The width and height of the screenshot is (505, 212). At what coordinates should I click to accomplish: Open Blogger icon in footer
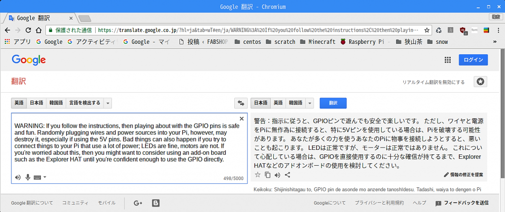click(156, 203)
